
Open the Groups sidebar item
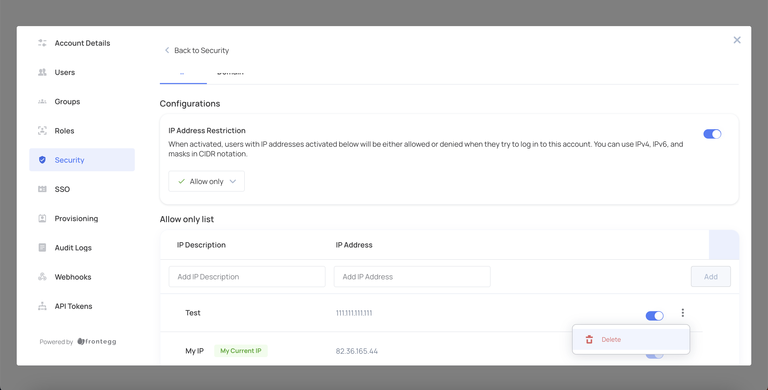click(x=67, y=101)
